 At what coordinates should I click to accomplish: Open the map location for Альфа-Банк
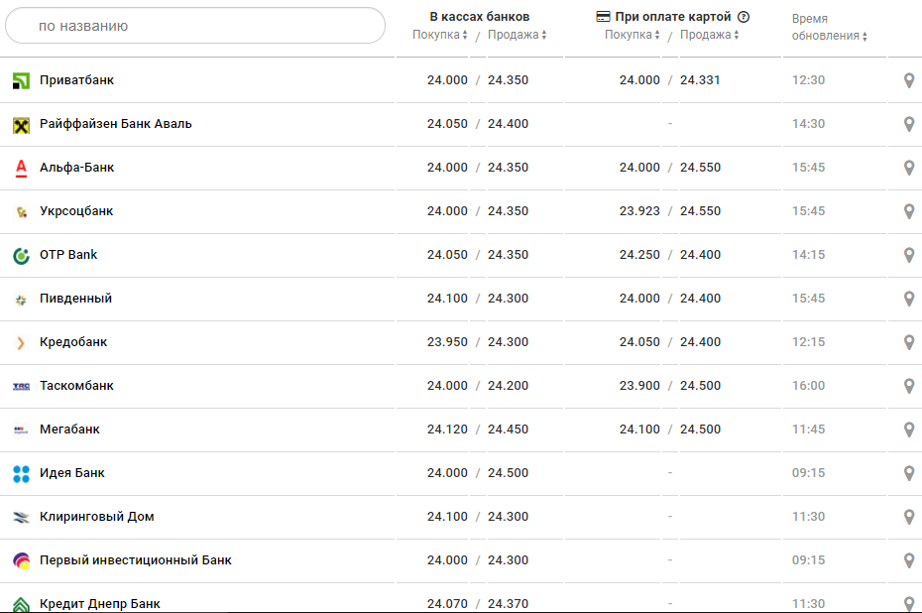point(909,168)
